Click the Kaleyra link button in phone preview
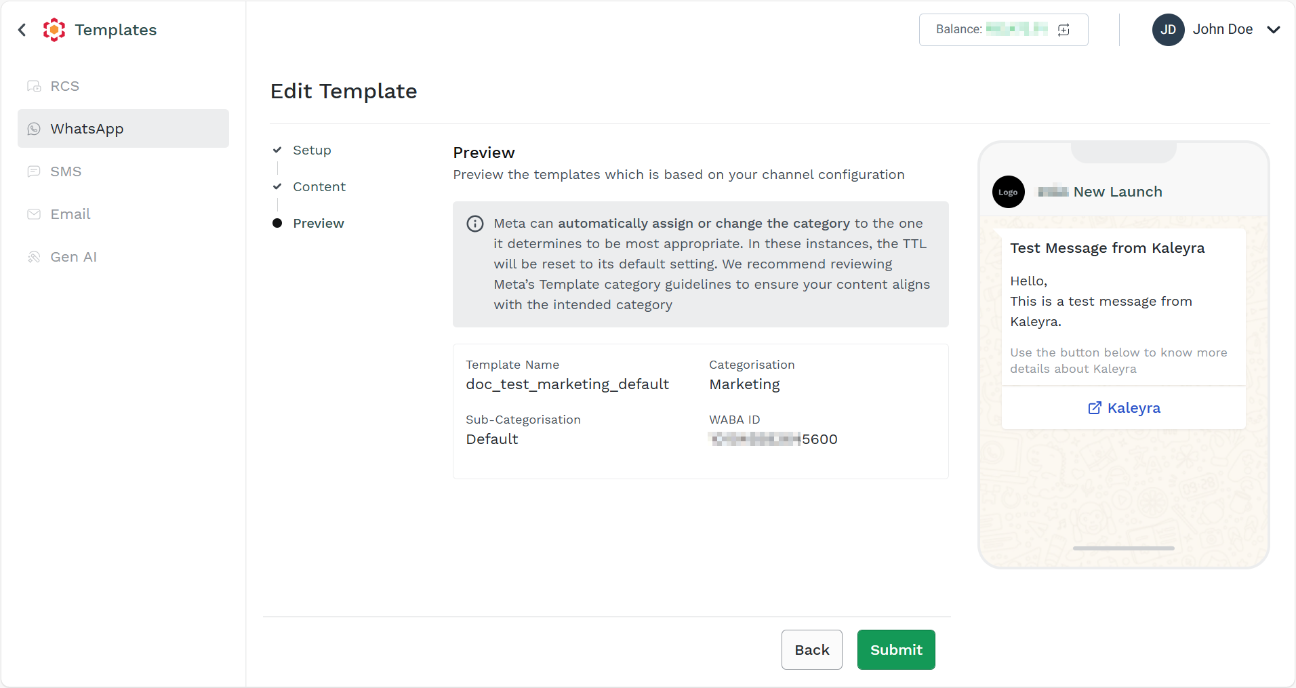1296x688 pixels. (x=1124, y=408)
